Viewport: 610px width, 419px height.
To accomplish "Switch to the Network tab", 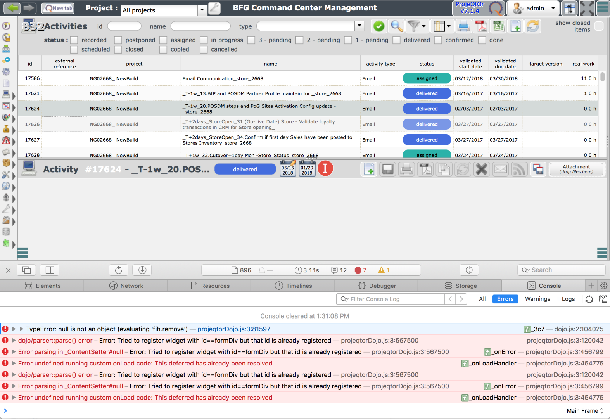I will click(x=126, y=286).
